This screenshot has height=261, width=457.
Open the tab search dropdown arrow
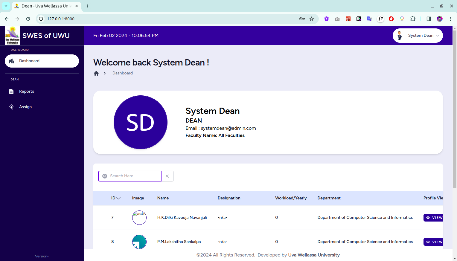6,6
